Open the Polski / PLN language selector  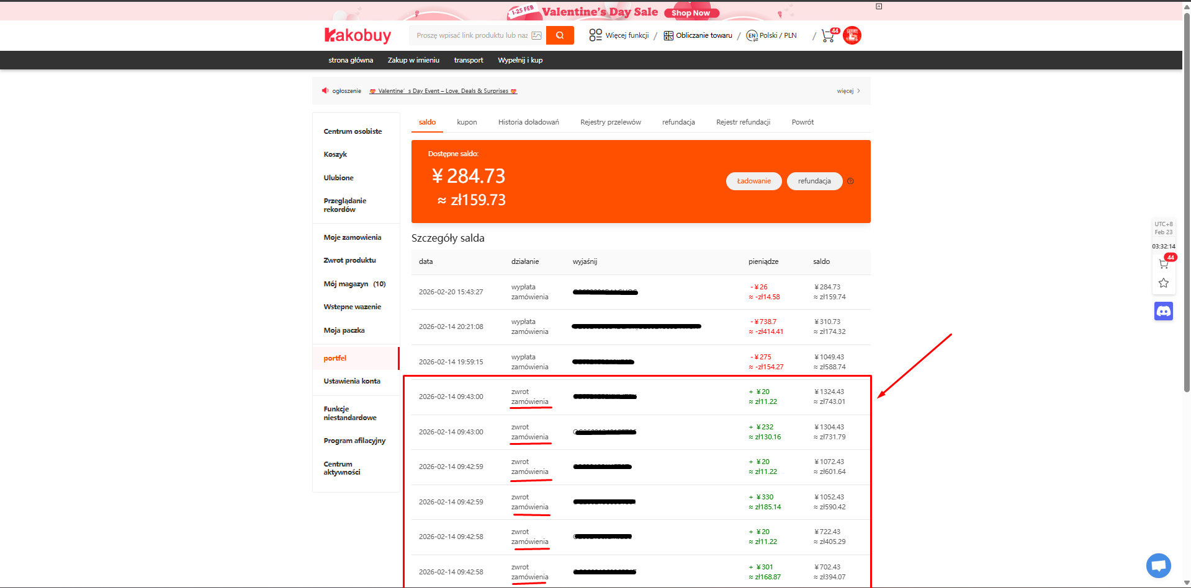[771, 35]
